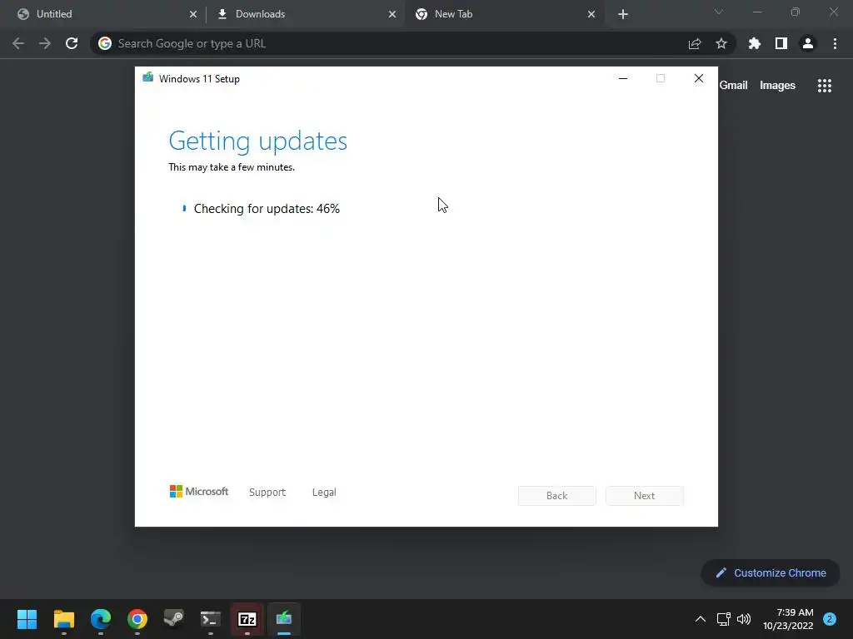
Task: Open Google apps grid
Action: (824, 86)
